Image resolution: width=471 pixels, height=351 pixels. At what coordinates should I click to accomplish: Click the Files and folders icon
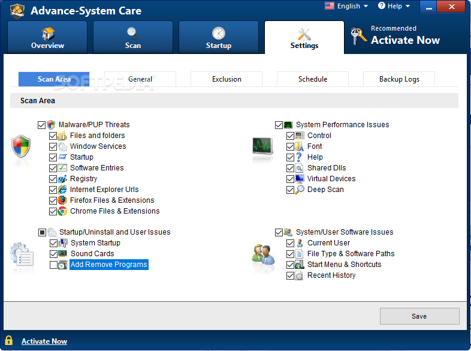[x=62, y=136]
